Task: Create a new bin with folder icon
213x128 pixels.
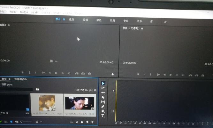Action: point(82,122)
